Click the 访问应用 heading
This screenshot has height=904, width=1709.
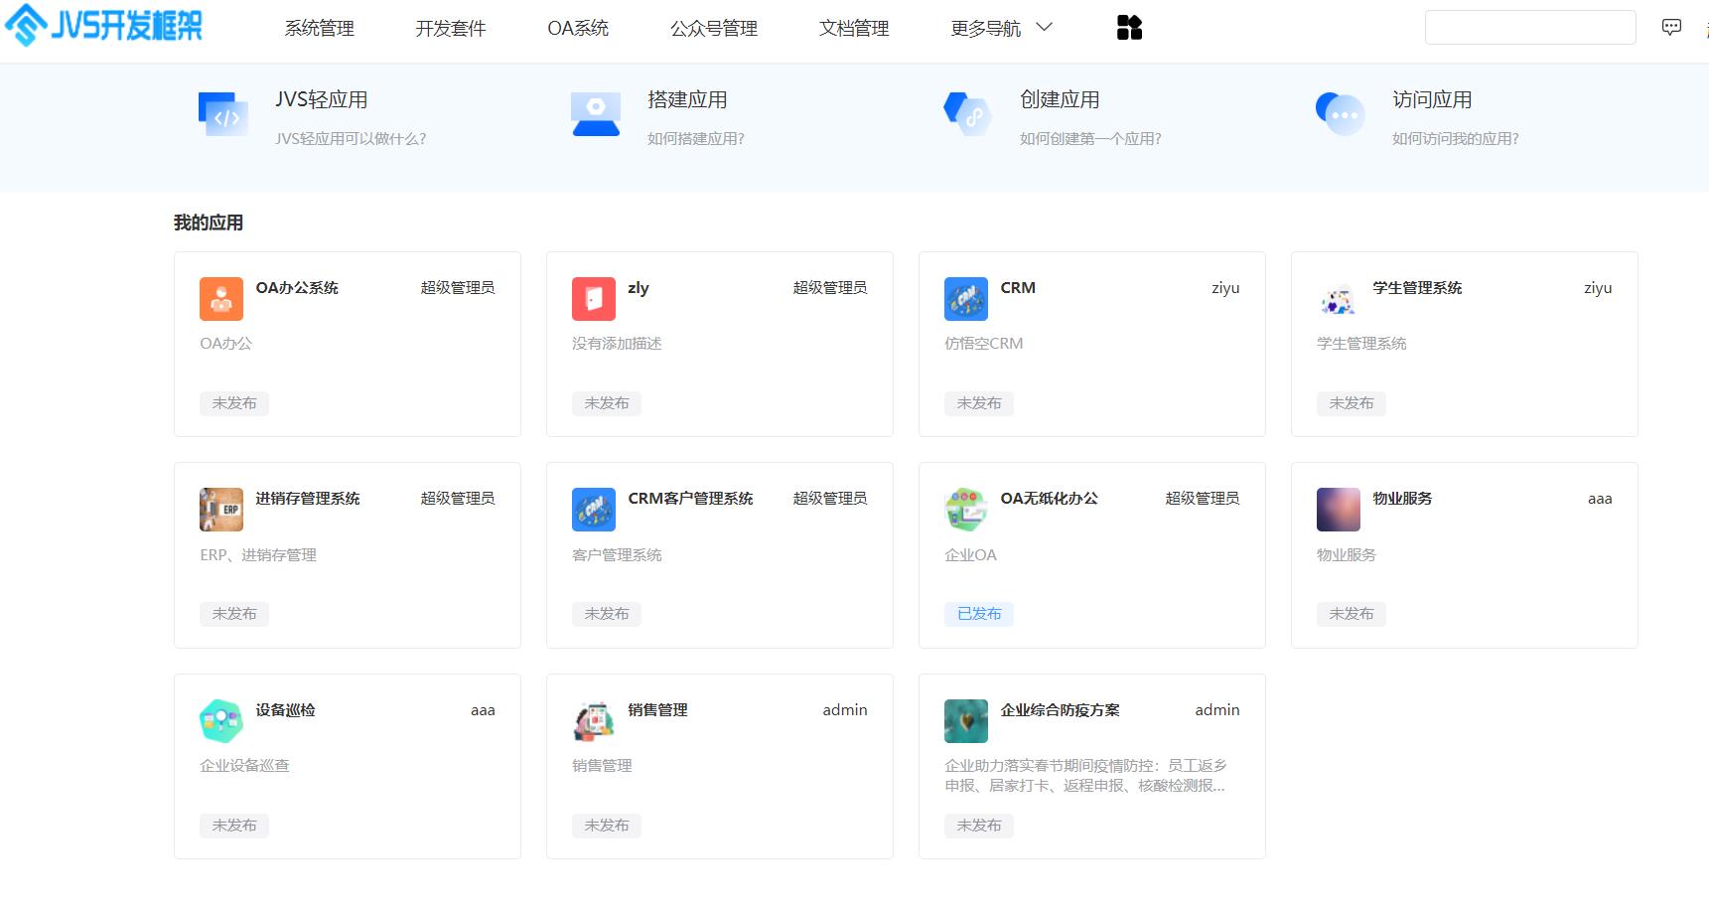pos(1432,100)
